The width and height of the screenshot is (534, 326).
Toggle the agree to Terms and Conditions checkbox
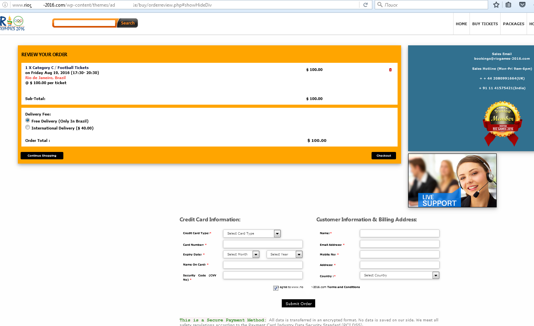[x=276, y=288]
